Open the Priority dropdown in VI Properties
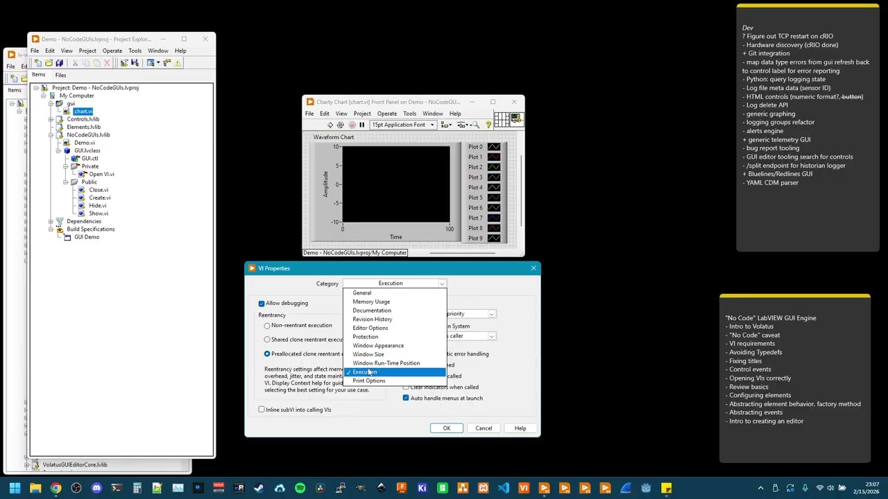 pos(491,314)
